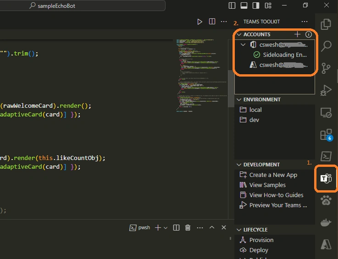Collapse the ENVIRONMENT section
This screenshot has height=259, width=338.
tap(239, 99)
